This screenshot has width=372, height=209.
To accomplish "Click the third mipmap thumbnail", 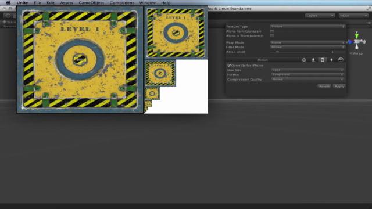I will 160,73.
